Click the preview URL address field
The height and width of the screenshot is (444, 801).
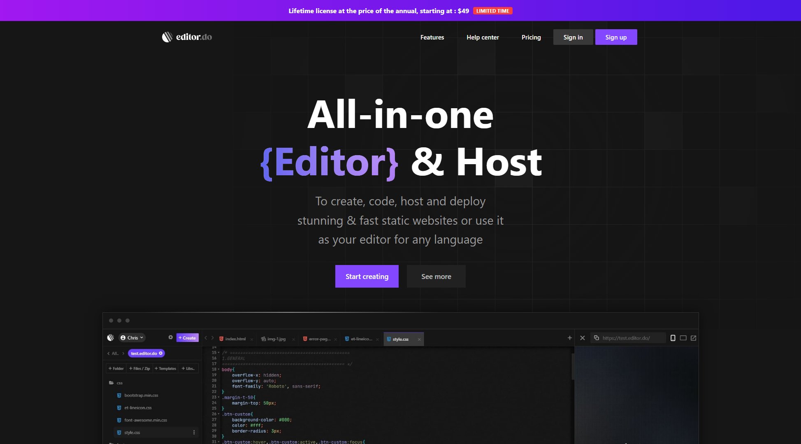tap(632, 338)
